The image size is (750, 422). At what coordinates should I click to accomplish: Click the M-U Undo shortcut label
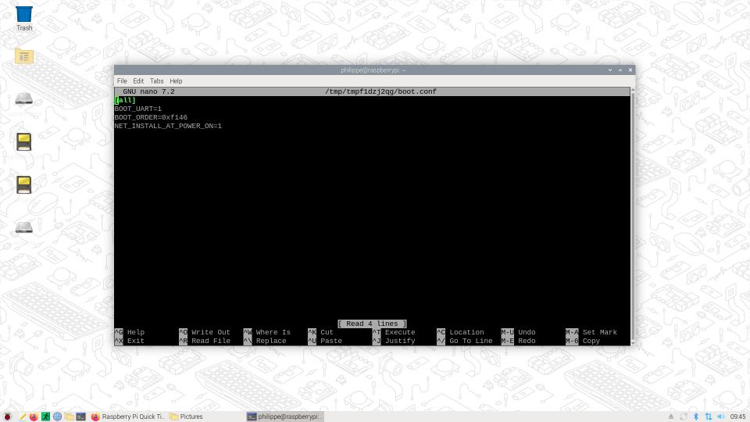[518, 332]
